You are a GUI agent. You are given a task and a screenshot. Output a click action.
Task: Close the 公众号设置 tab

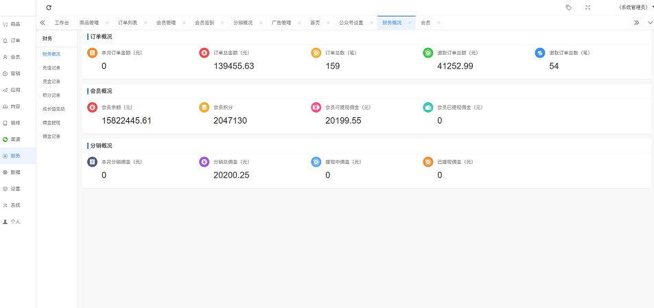[x=371, y=23]
